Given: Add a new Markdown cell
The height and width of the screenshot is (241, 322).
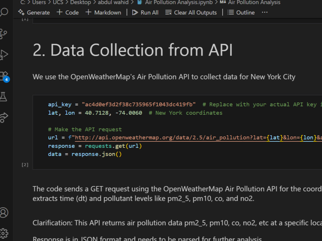Looking at the screenshot, I should tap(103, 13).
